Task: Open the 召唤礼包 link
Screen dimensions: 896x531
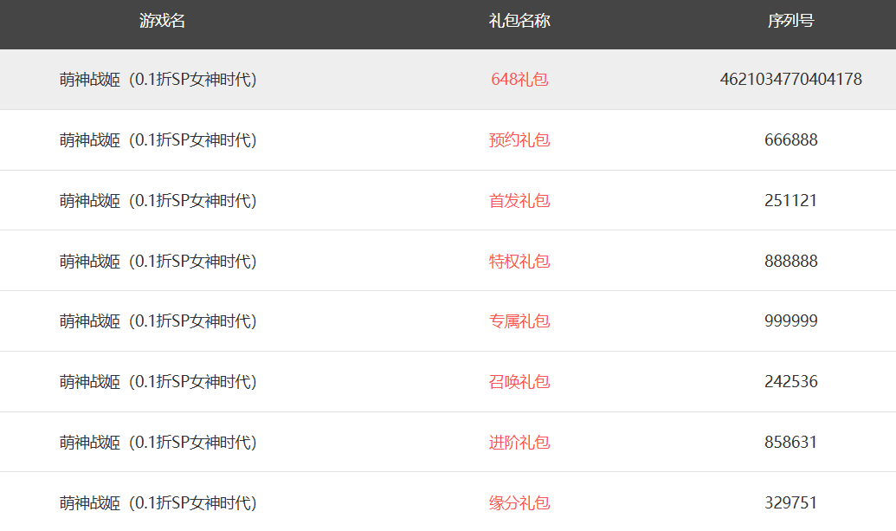Action: 519,382
